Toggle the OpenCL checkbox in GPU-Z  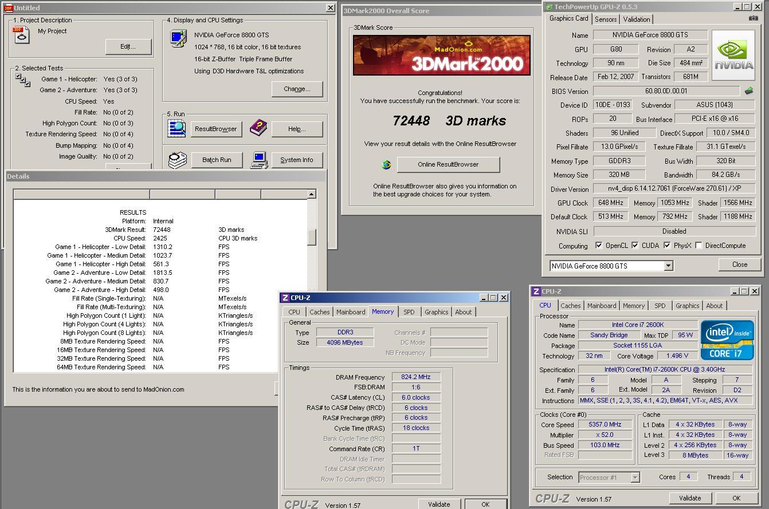click(x=599, y=246)
